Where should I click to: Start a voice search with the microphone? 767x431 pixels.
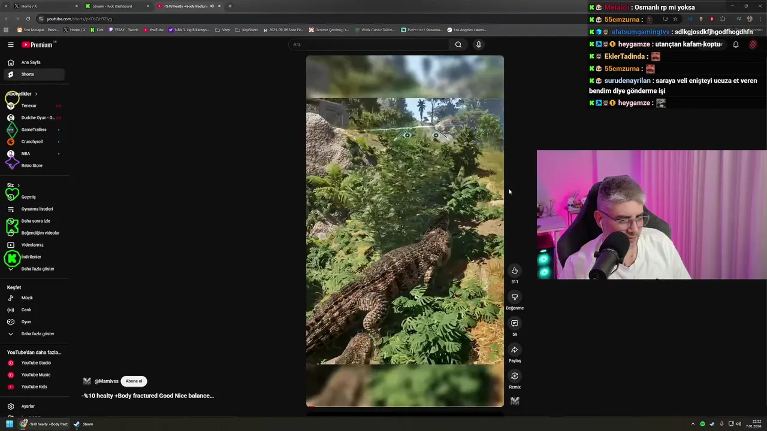478,44
